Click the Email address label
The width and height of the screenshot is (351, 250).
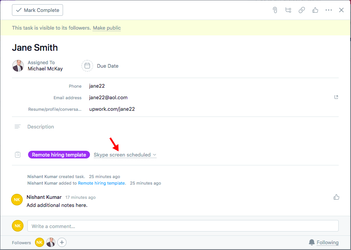coord(67,98)
